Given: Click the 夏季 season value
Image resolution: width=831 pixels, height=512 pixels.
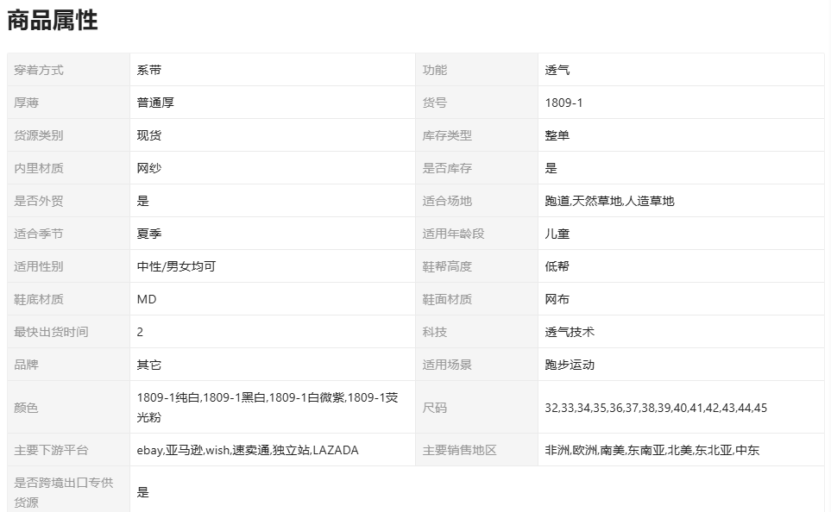Looking at the screenshot, I should (x=149, y=234).
